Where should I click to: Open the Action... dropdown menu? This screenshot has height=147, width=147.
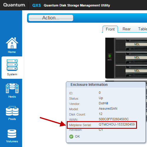(x=51, y=18)
